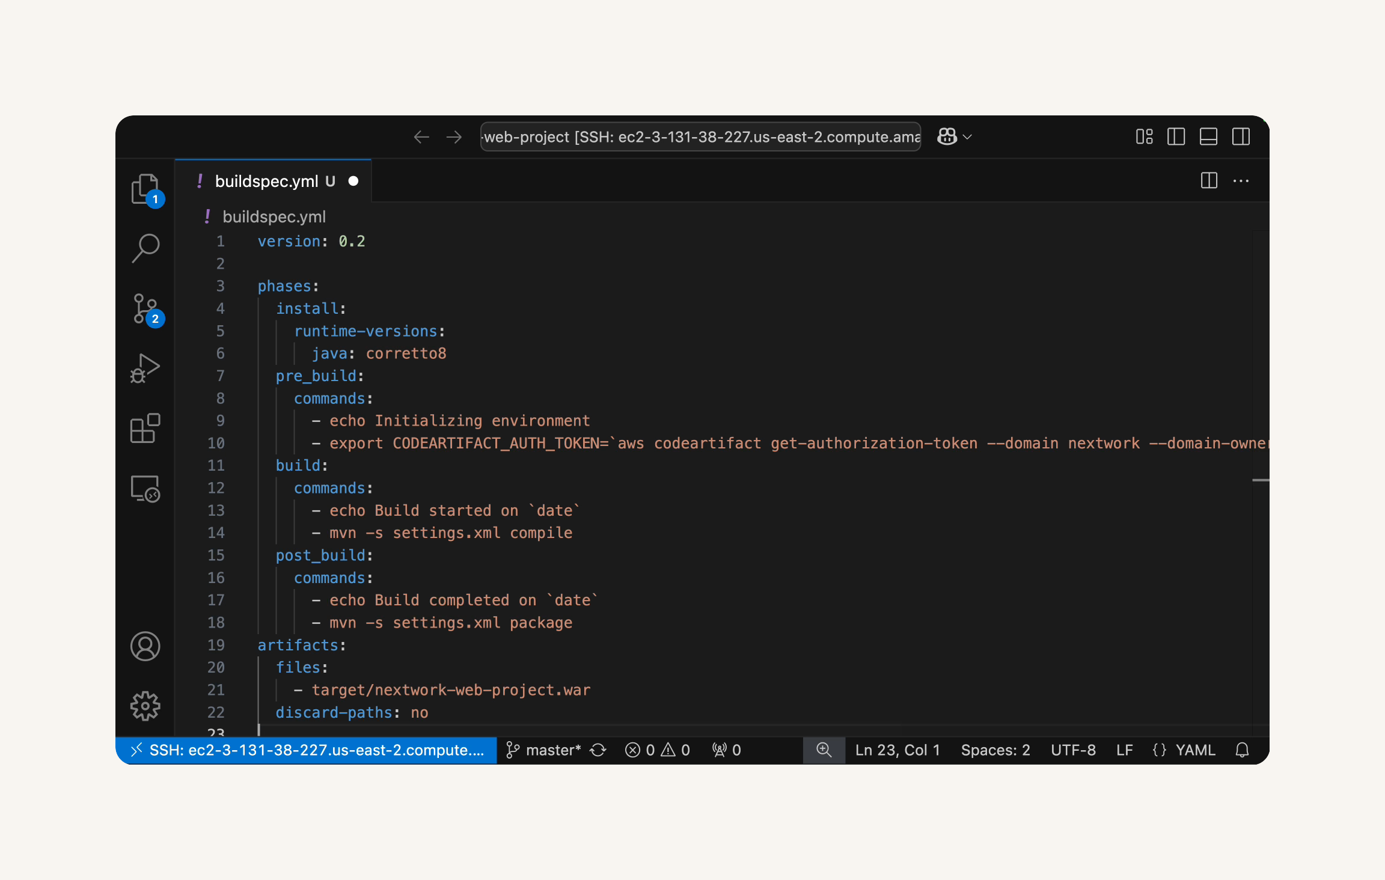Viewport: 1385px width, 880px height.
Task: Change end of line sequence LF
Action: pos(1124,750)
